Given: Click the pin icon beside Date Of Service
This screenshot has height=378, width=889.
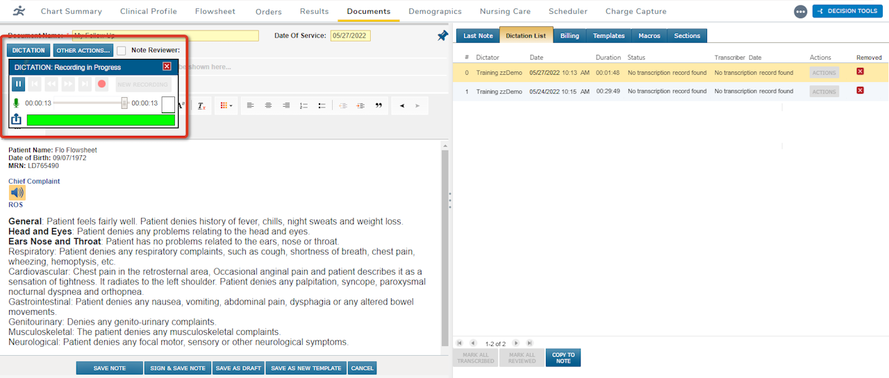Looking at the screenshot, I should tap(442, 35).
